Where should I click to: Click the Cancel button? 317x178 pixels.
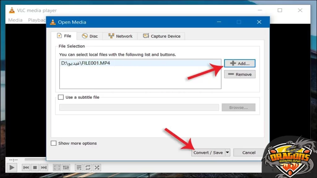249,152
